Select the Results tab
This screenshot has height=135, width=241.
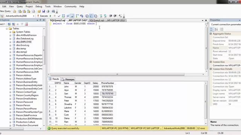pyautogui.click(x=54, y=79)
